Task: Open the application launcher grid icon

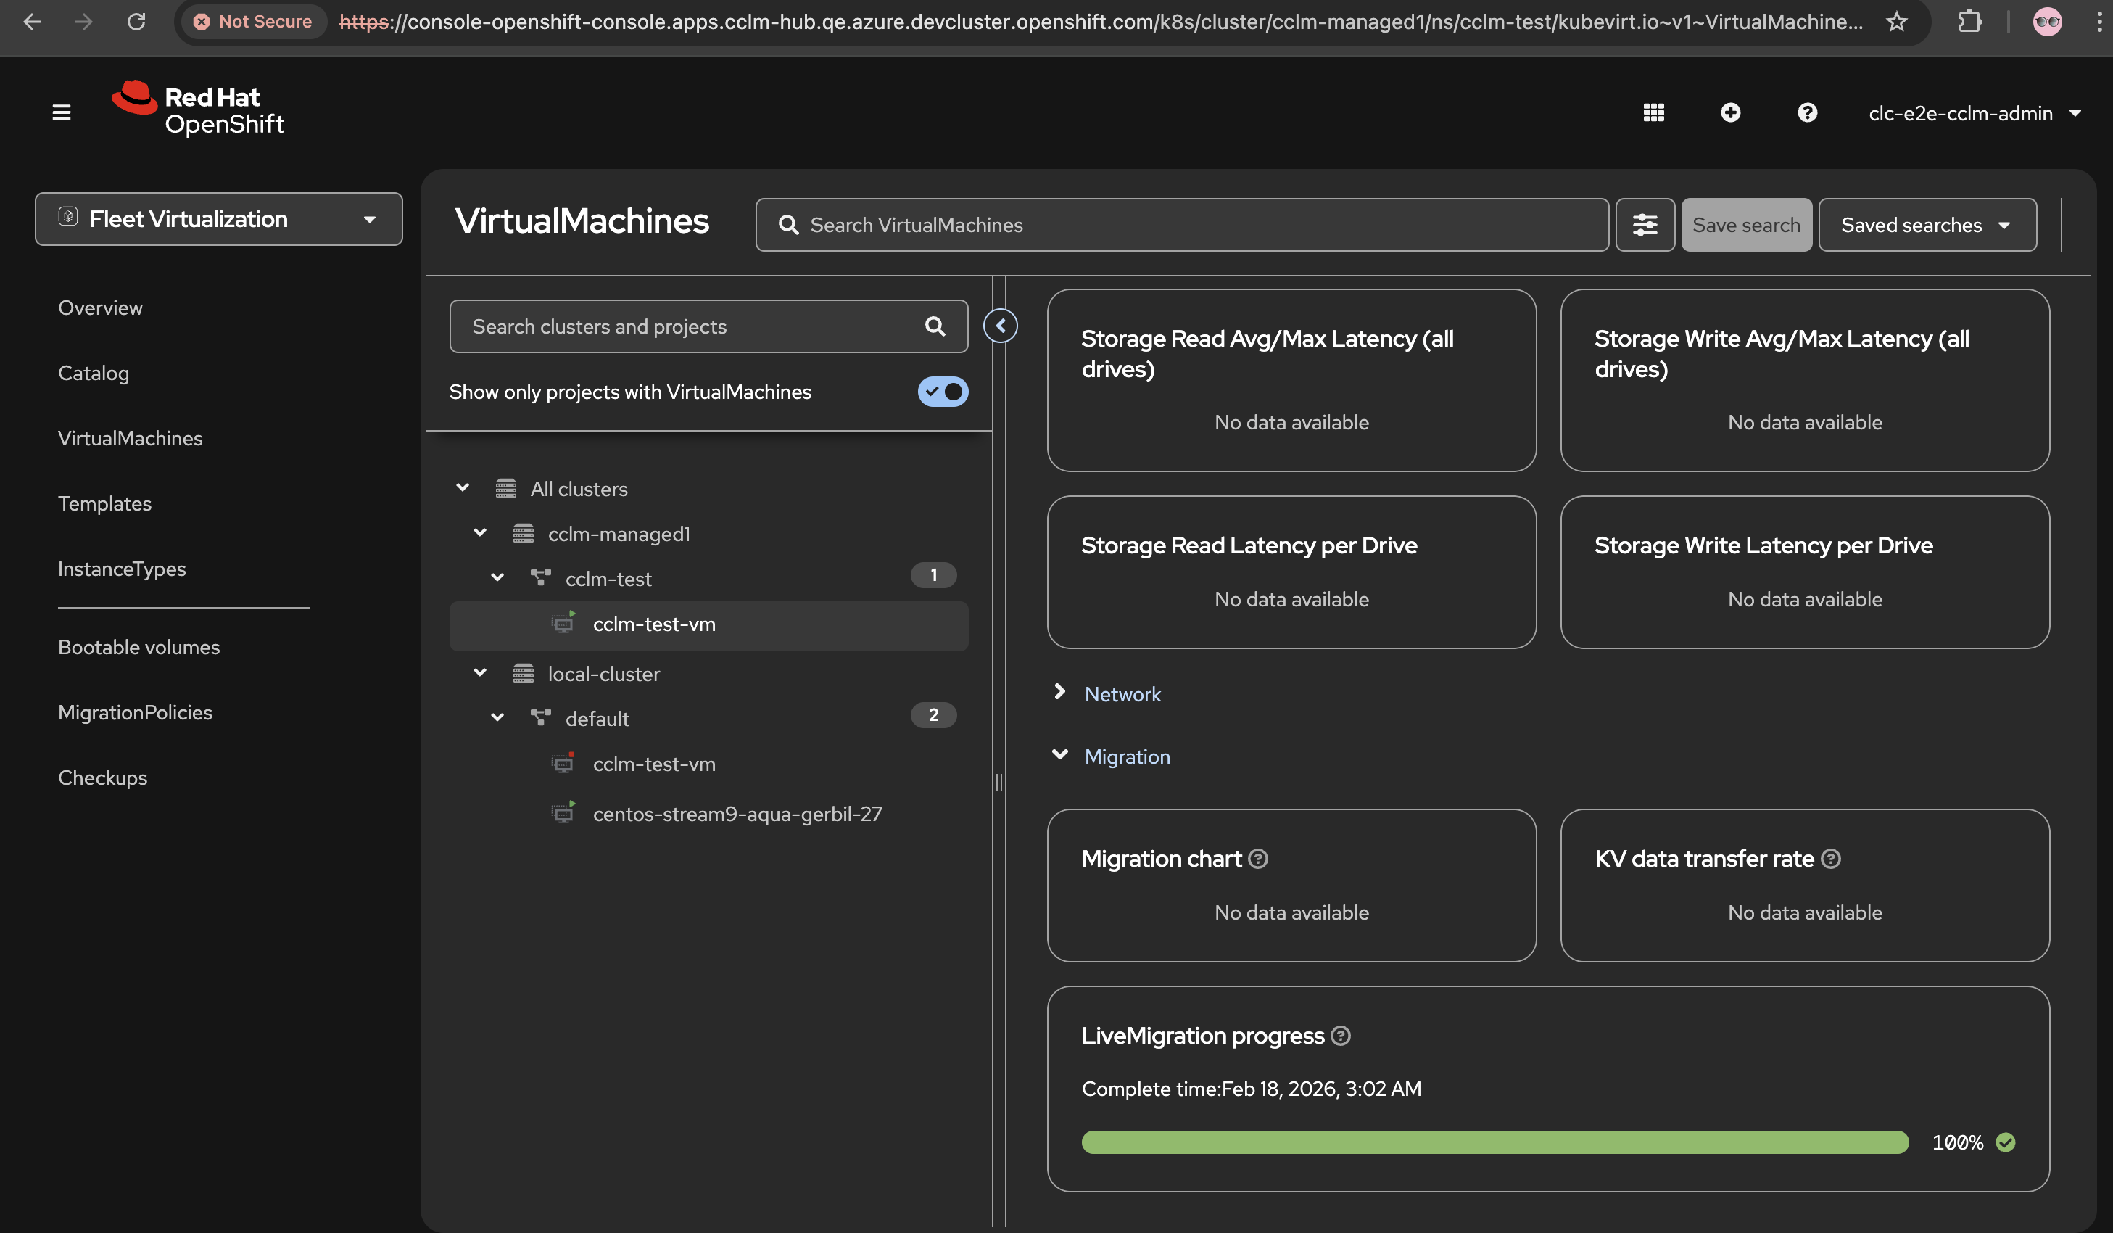Action: 1653,112
